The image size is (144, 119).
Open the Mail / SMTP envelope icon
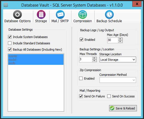pos(60,14)
